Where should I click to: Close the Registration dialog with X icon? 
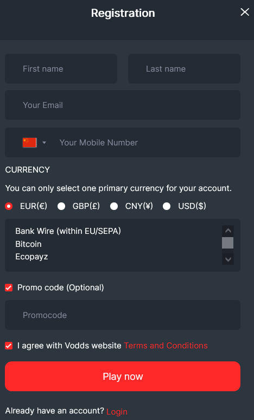245,12
